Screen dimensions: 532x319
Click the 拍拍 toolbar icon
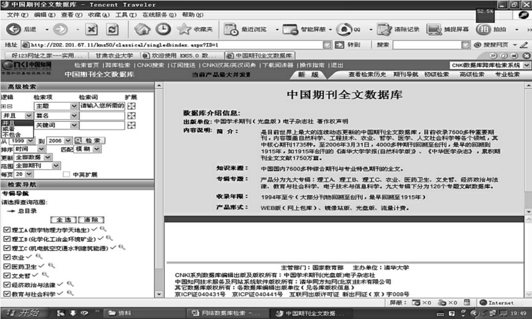(x=484, y=29)
